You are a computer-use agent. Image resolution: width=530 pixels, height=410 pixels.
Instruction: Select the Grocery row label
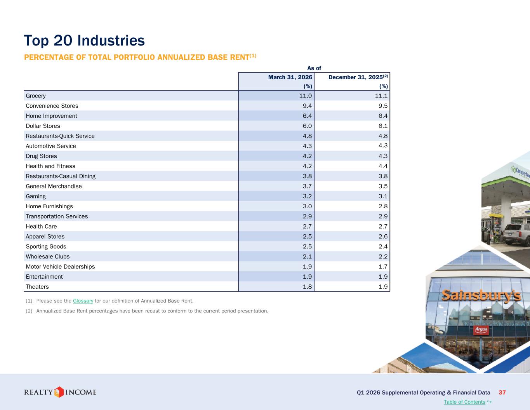coord(36,96)
